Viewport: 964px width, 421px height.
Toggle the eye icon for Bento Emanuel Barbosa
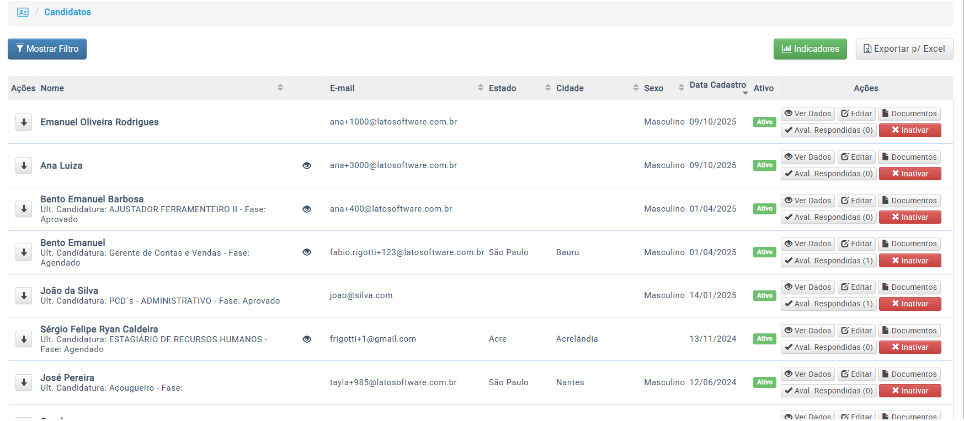pyautogui.click(x=307, y=209)
